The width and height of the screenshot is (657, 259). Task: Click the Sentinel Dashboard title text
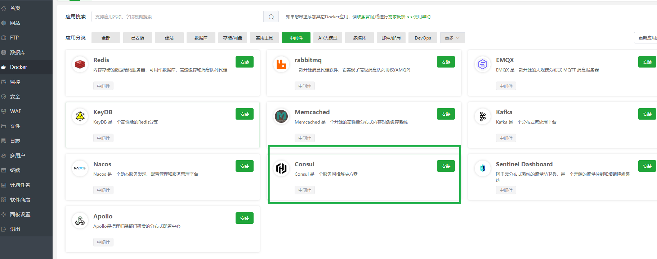point(524,164)
